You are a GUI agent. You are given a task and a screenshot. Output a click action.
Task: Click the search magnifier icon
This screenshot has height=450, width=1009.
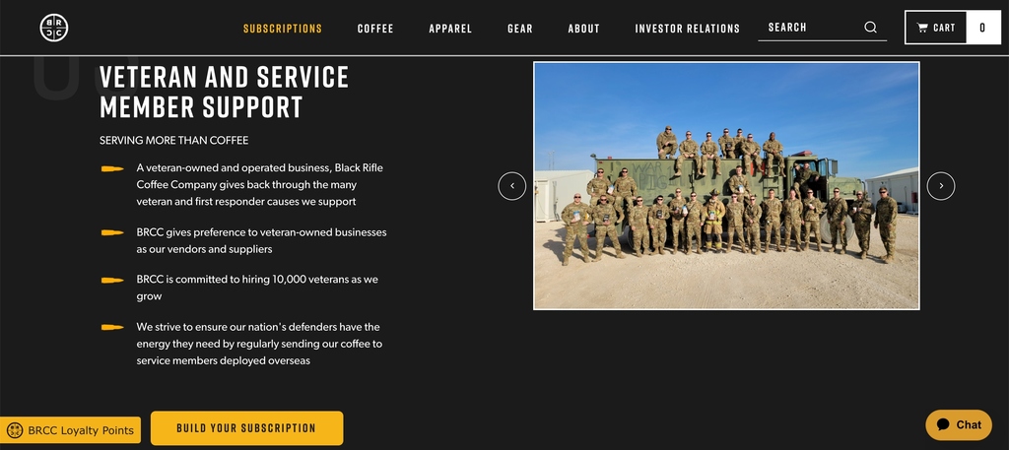(x=870, y=27)
